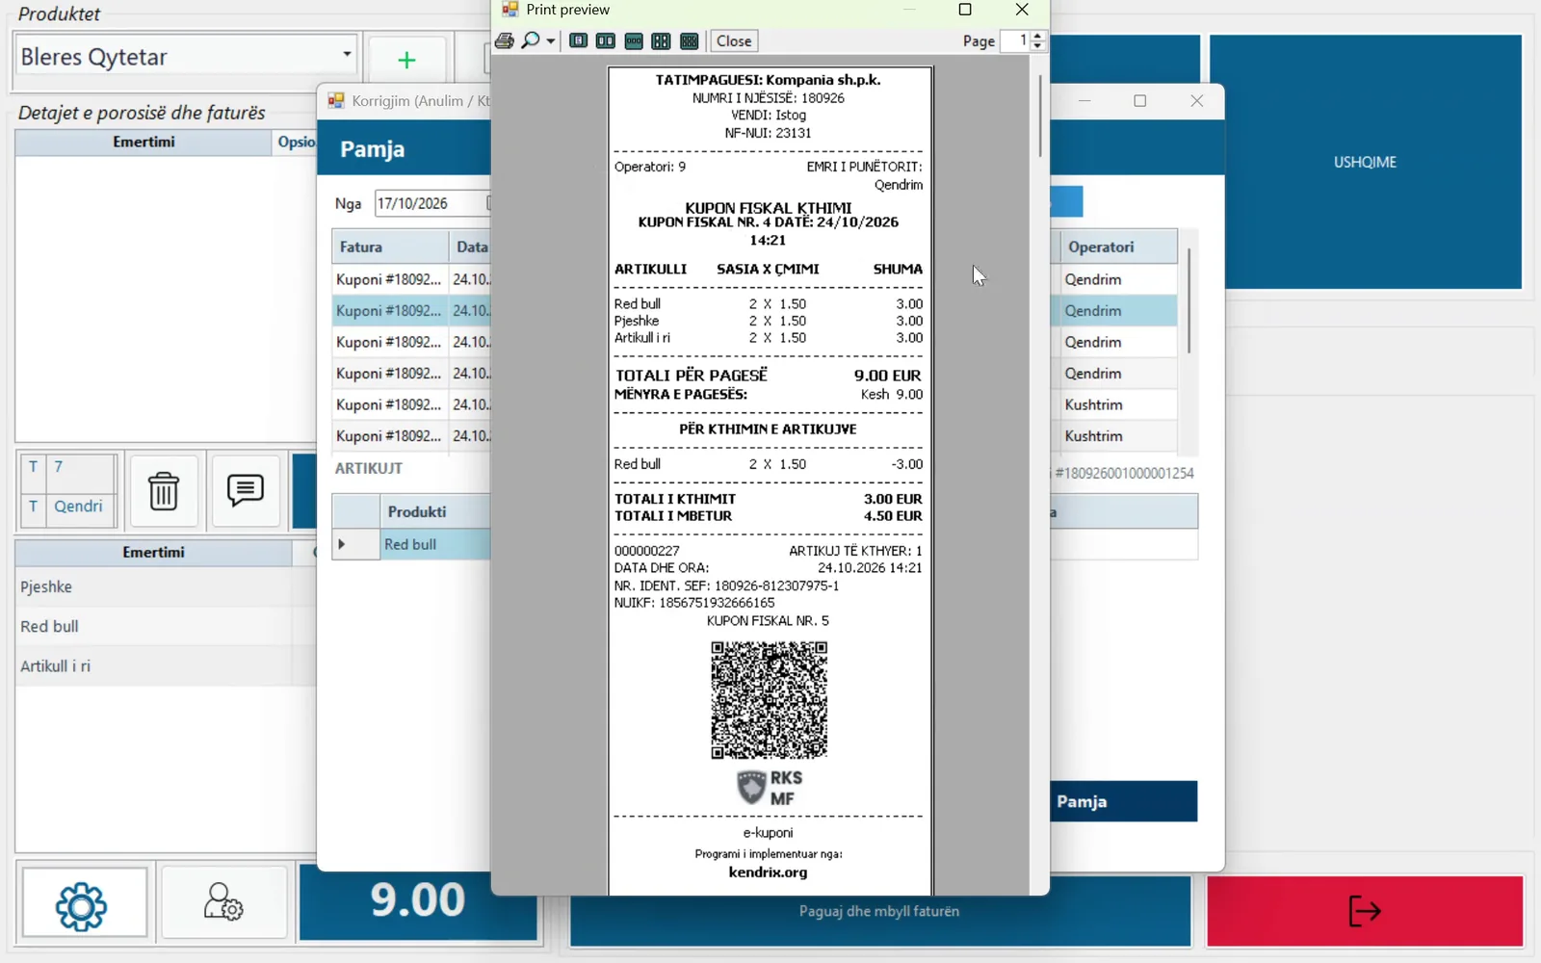
Task: Click the Print preview vertical scrollbar
Action: click(x=1040, y=116)
